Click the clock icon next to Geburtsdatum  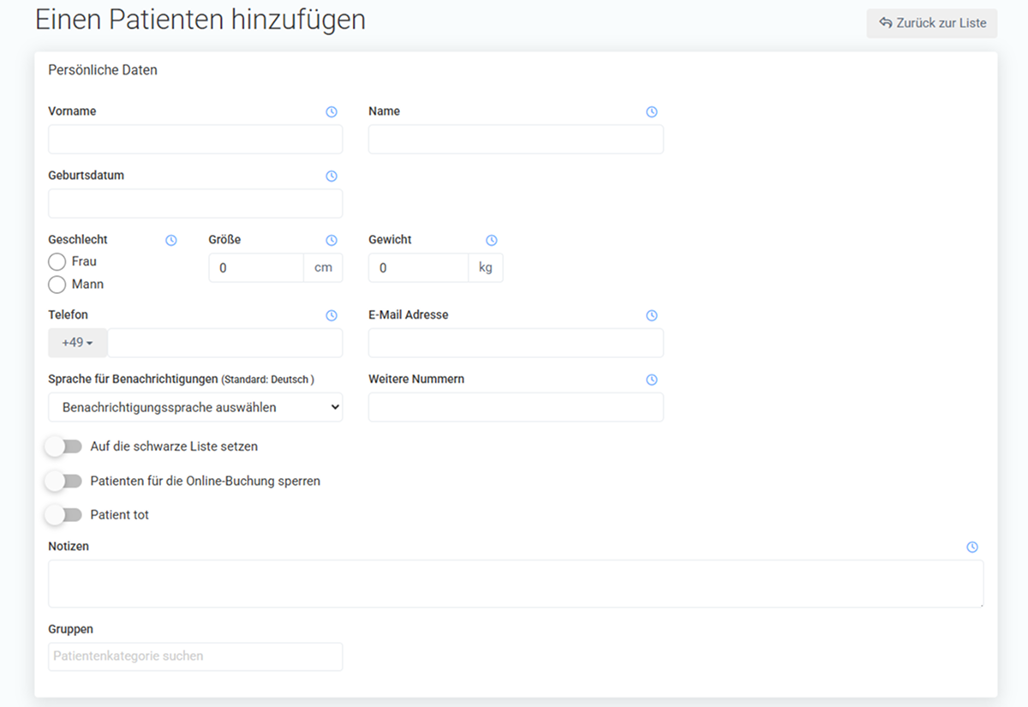[332, 177]
